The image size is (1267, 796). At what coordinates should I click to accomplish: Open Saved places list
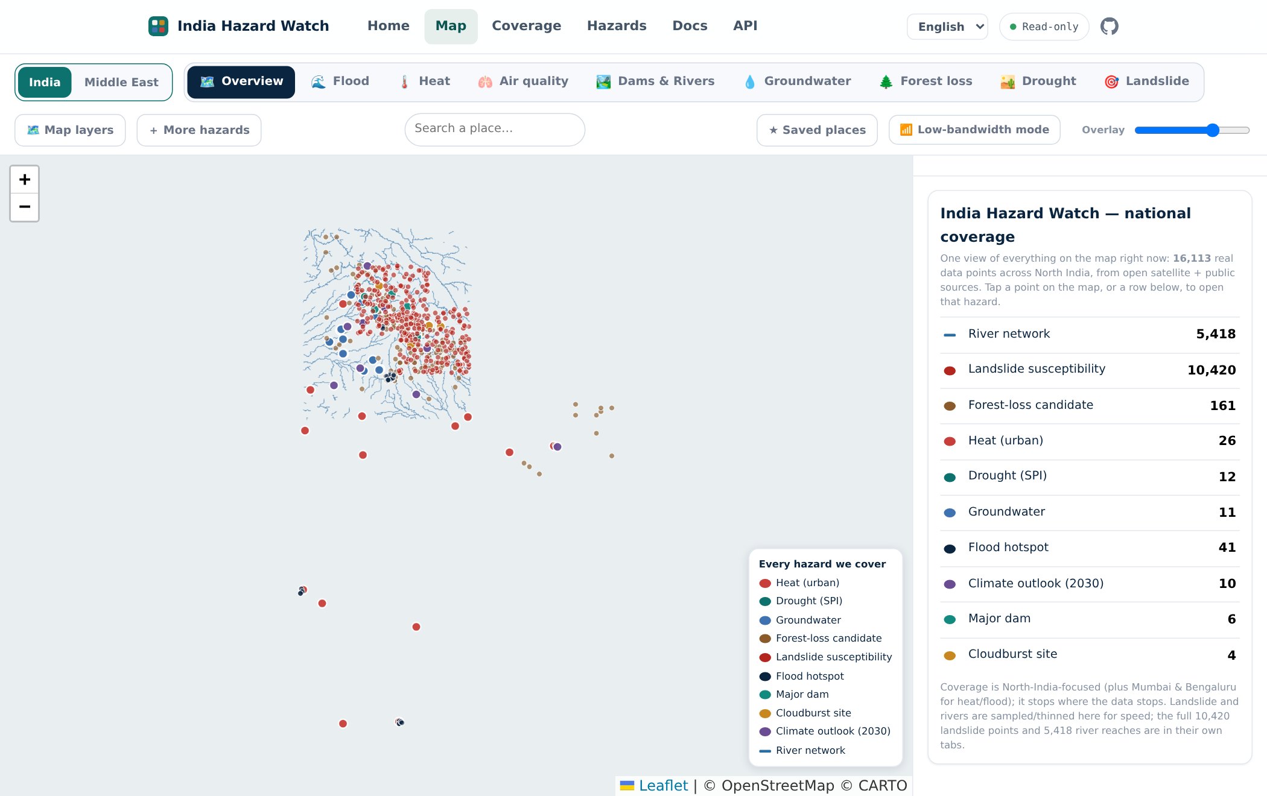tap(817, 130)
